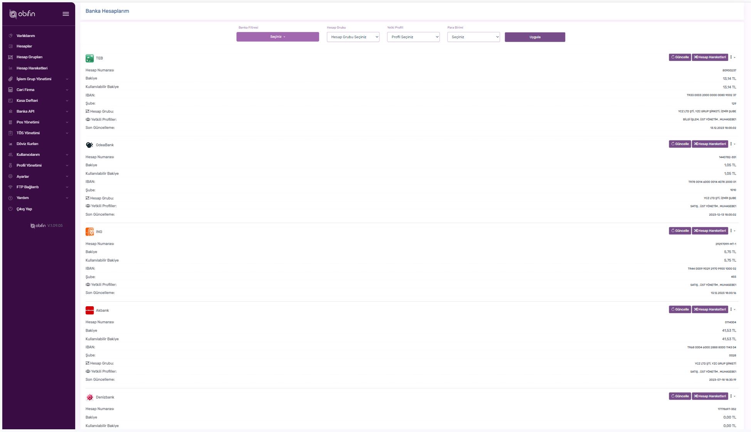Open the Banka Filtresi Seçiniz dropdown
The image size is (751, 432).
tap(278, 37)
